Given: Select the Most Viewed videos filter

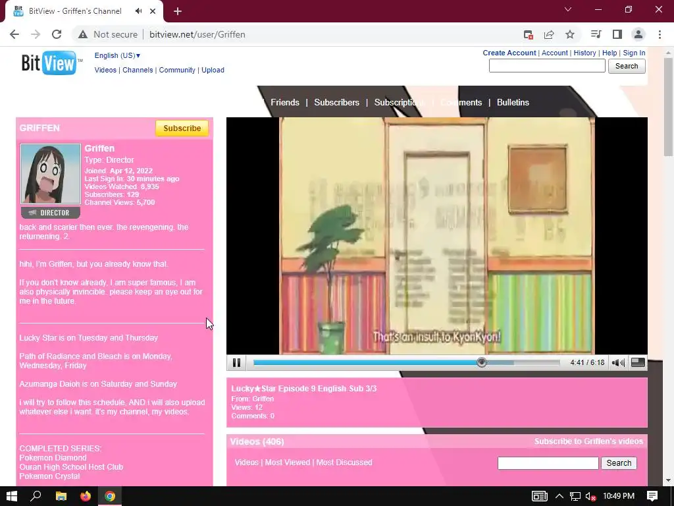Looking at the screenshot, I should 287,463.
